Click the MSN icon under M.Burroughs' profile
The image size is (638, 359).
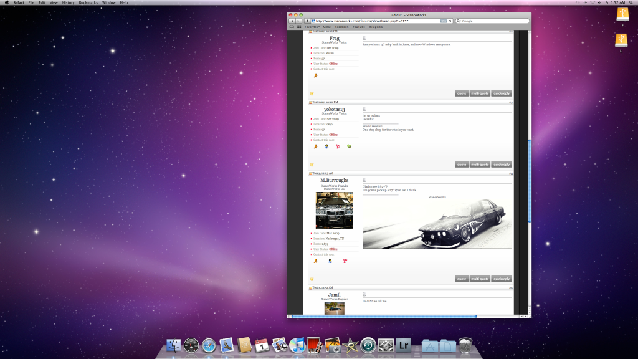(330, 261)
